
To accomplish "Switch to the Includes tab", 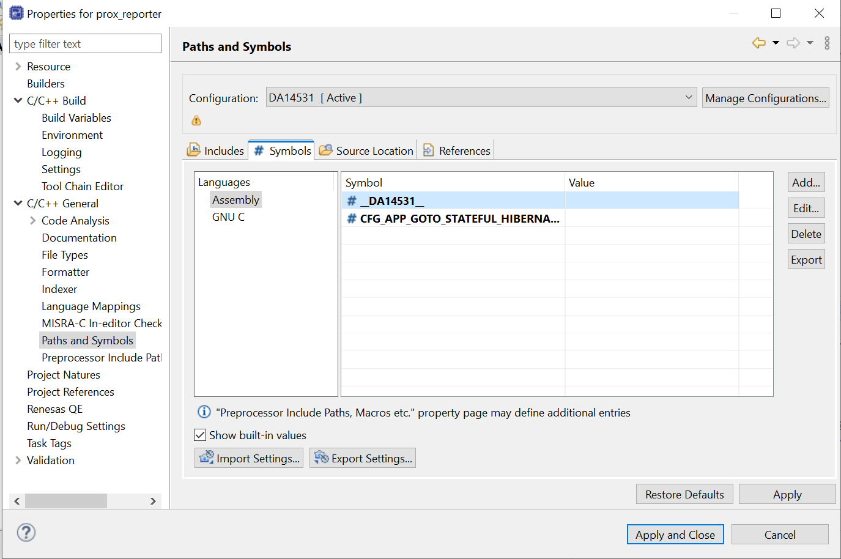I will pyautogui.click(x=216, y=150).
